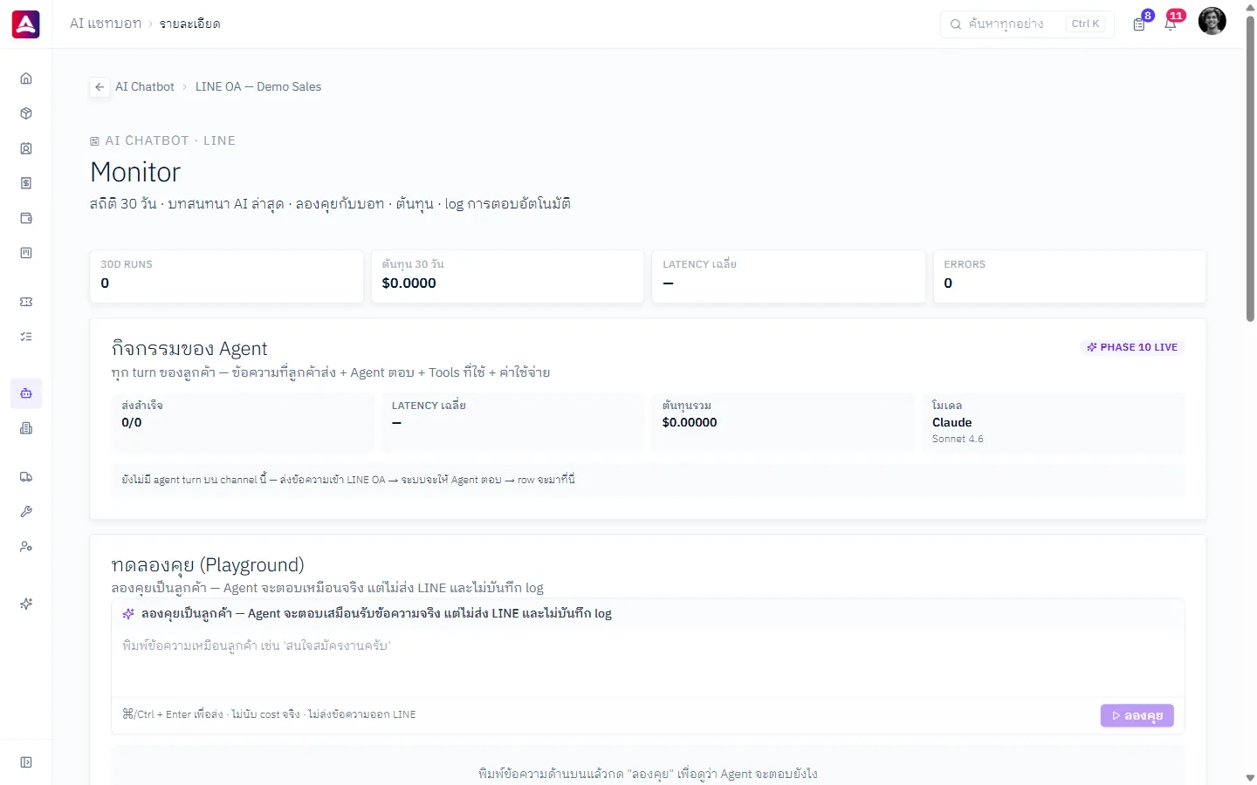This screenshot has height=785, width=1257.
Task: Open the checklist tasks icon in sidebar
Action: [26, 337]
